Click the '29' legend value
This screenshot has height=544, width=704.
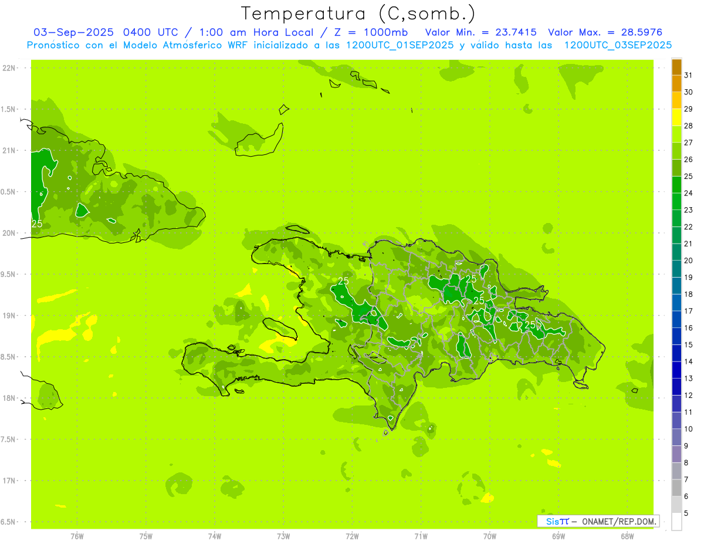pos(689,109)
